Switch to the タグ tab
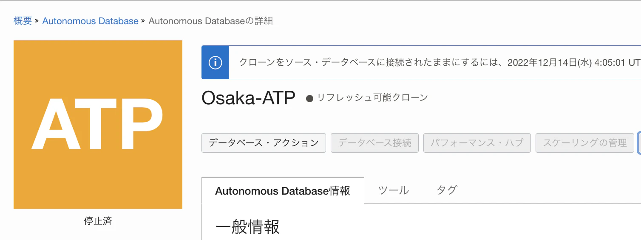 tap(447, 190)
